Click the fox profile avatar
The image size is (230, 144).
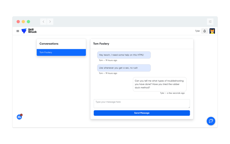click(212, 31)
